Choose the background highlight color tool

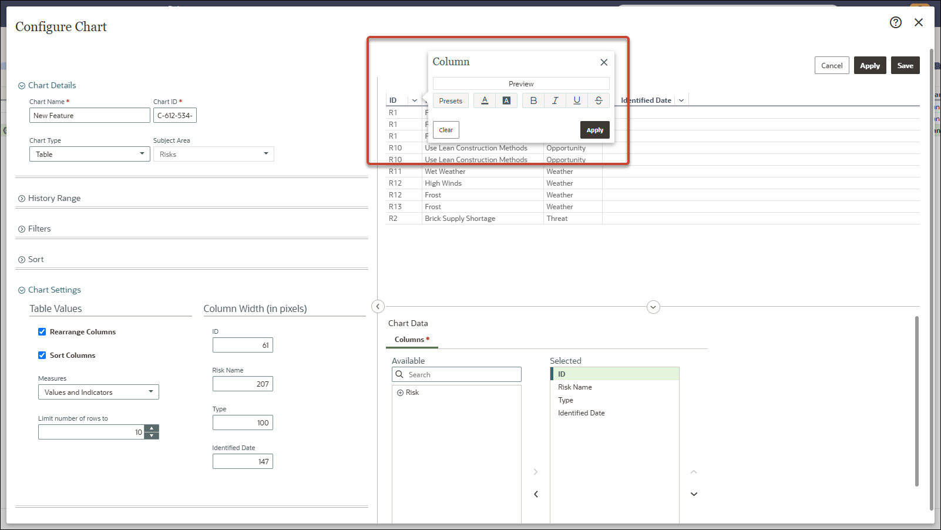coord(506,100)
